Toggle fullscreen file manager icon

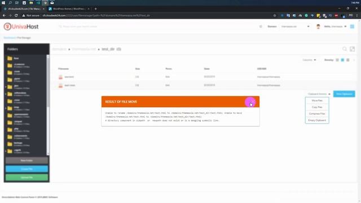coord(352,49)
